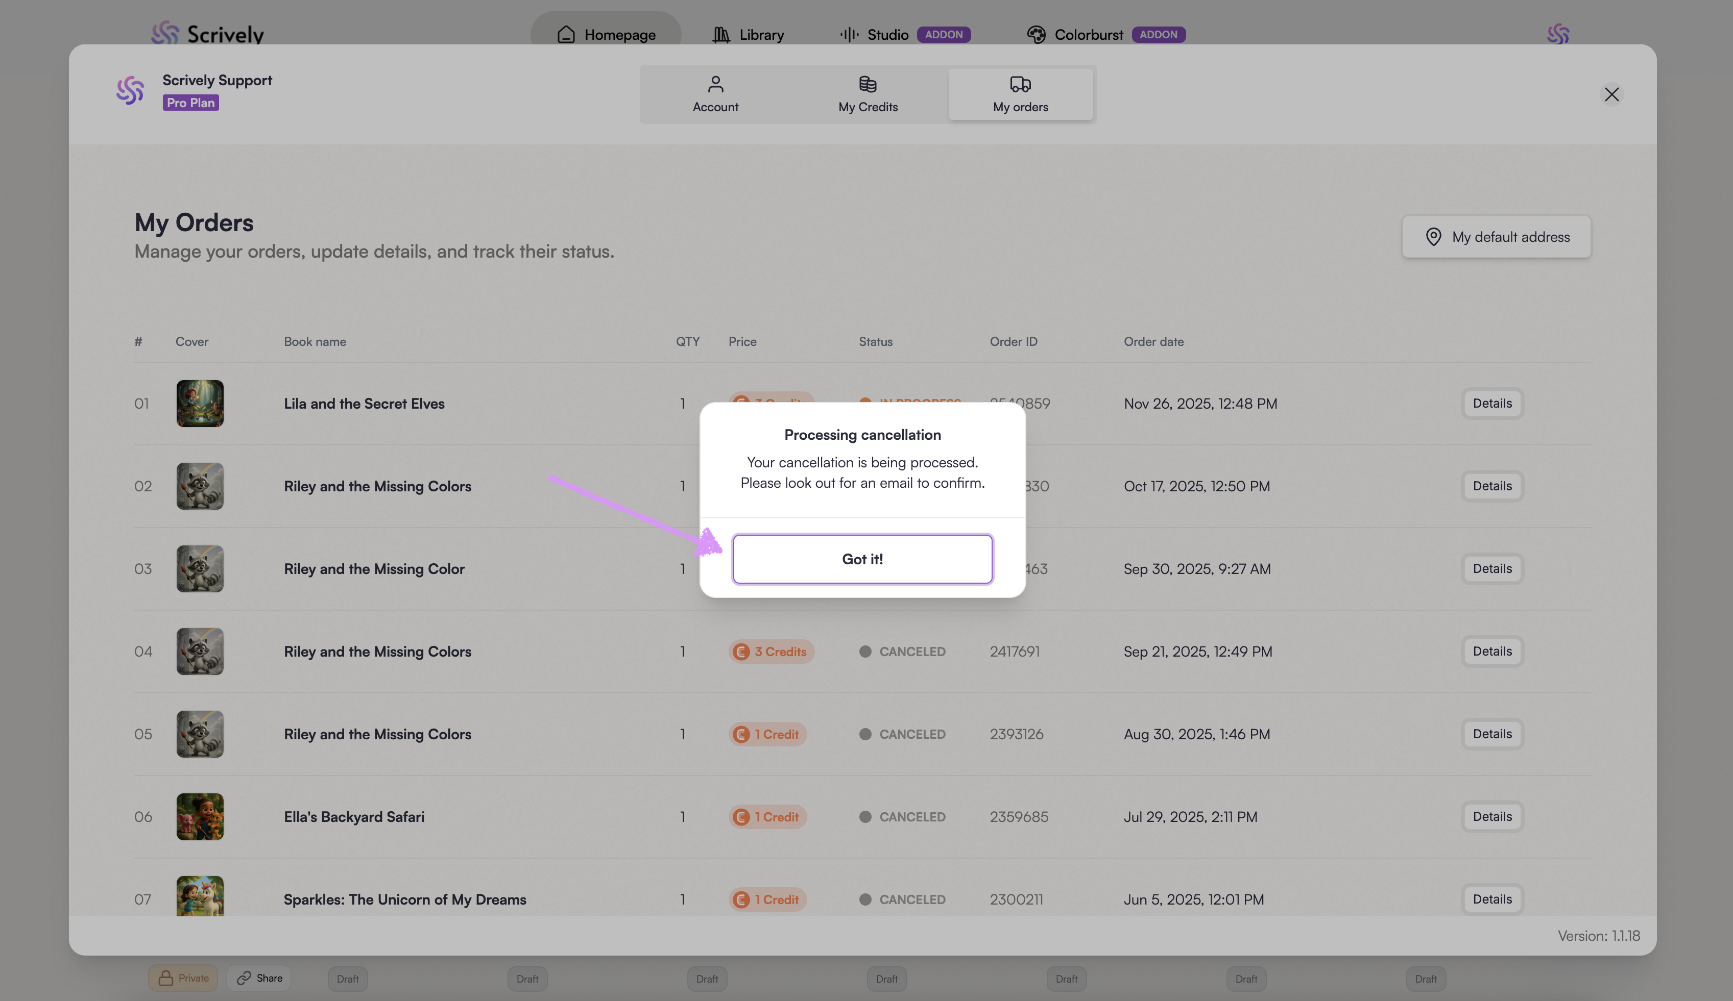Click the delivery truck icon
The height and width of the screenshot is (1001, 1733).
tap(1021, 84)
